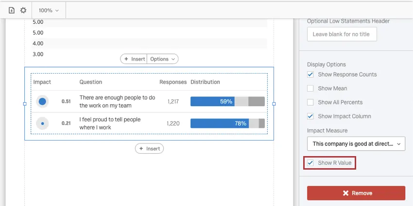Click the Distribution column header
The image size is (413, 206).
[x=205, y=82]
